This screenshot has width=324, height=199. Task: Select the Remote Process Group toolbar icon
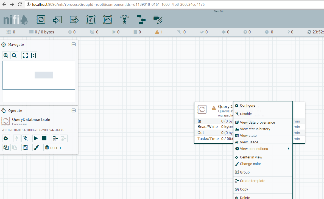coord(108,20)
